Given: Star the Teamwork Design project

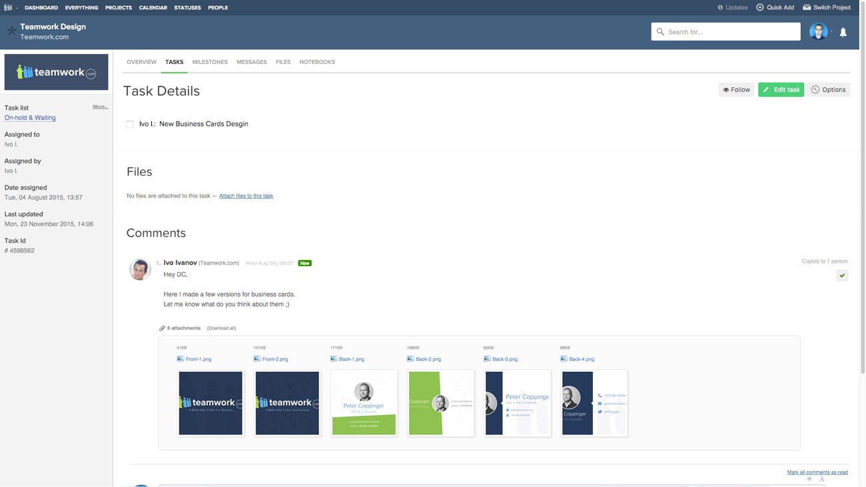Looking at the screenshot, I should point(11,31).
